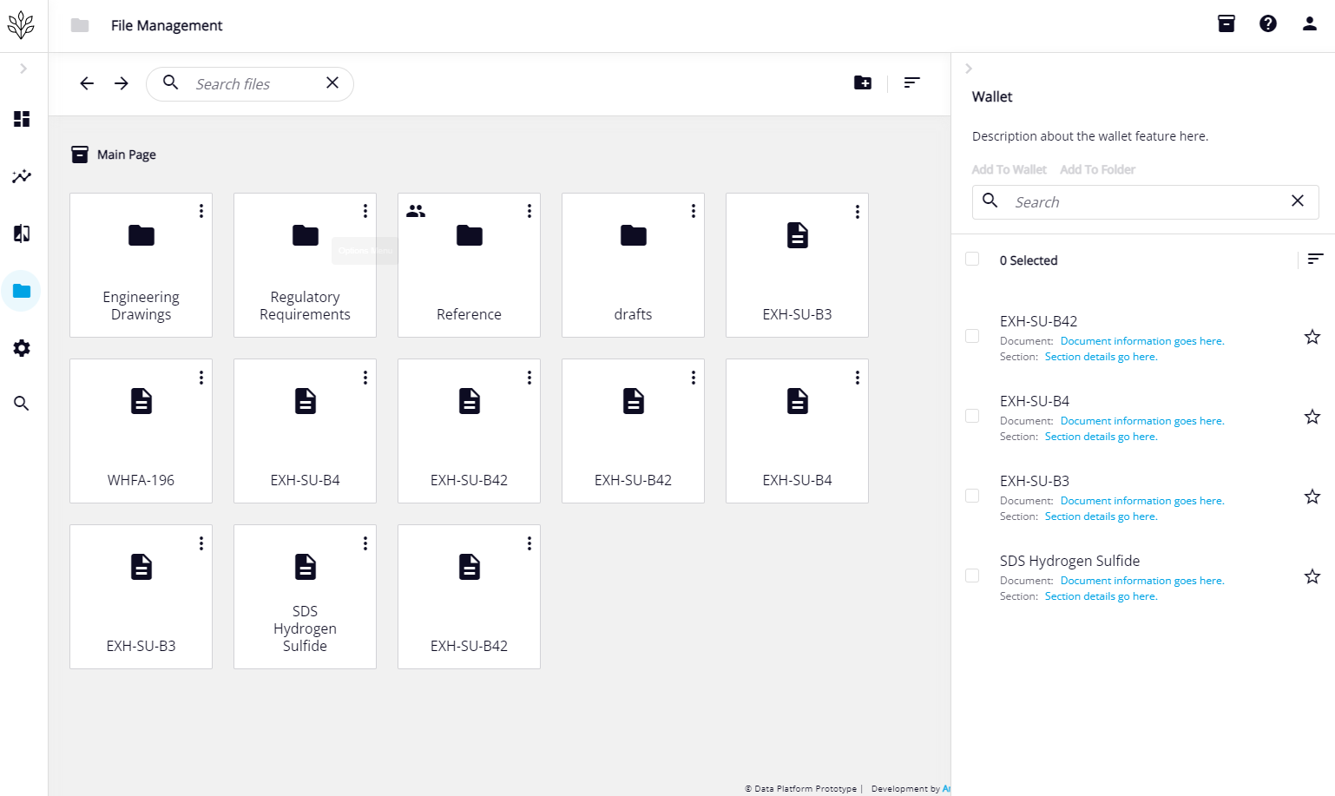Star the EXH-SU-B3 wallet item

click(x=1312, y=496)
